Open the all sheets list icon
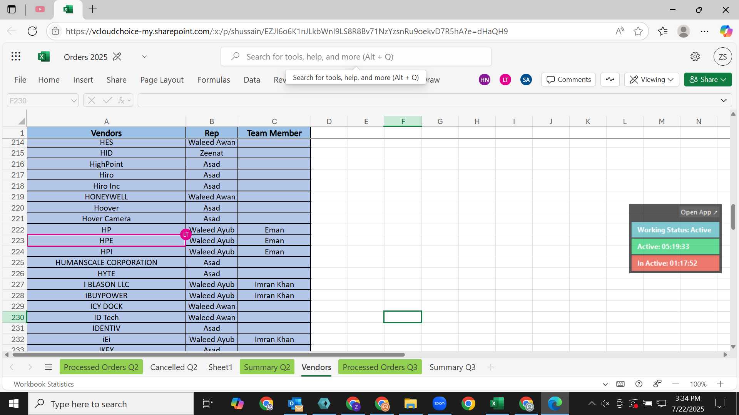Viewport: 739px width, 415px height. click(48, 367)
